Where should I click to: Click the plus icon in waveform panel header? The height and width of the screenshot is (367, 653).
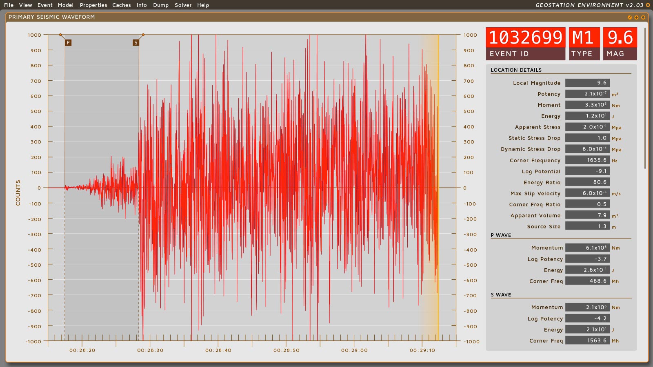tap(636, 17)
